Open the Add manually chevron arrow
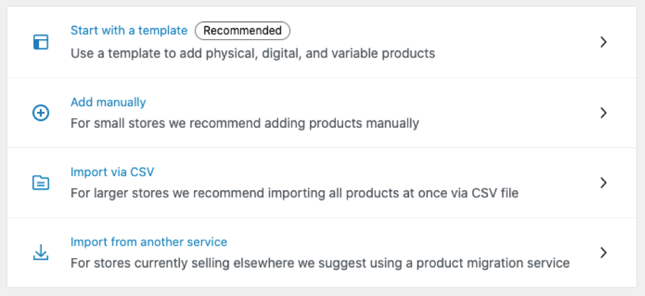The width and height of the screenshot is (645, 296). coord(603,113)
